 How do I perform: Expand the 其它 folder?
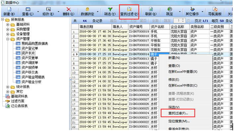8,91
